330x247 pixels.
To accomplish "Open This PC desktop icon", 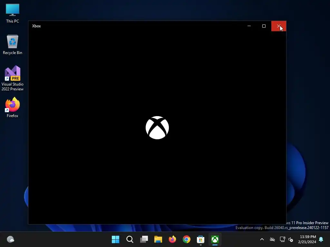I will [13, 14].
